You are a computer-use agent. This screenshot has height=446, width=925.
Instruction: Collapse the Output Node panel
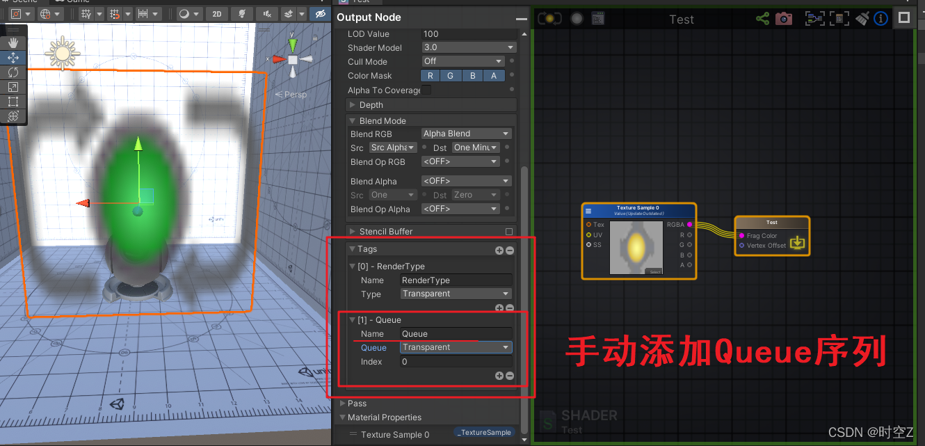click(x=521, y=18)
